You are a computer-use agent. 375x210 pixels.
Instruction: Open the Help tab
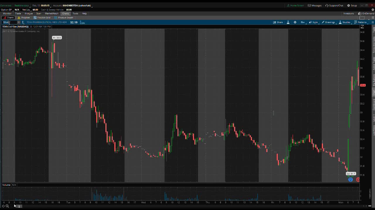click(x=84, y=13)
